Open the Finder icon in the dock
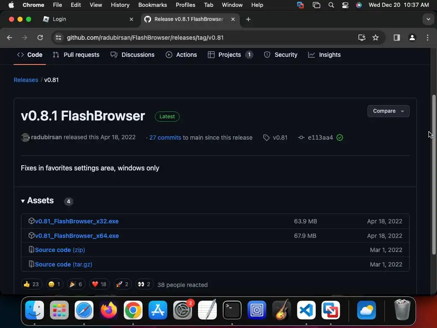The width and height of the screenshot is (437, 328). [35, 310]
